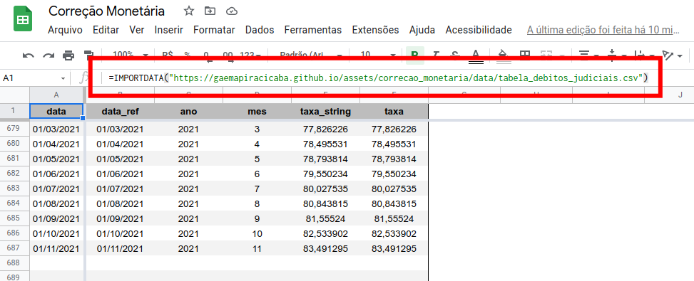Click taxa cell 80,027535
Image resolution: width=694 pixels, height=281 pixels.
[394, 189]
